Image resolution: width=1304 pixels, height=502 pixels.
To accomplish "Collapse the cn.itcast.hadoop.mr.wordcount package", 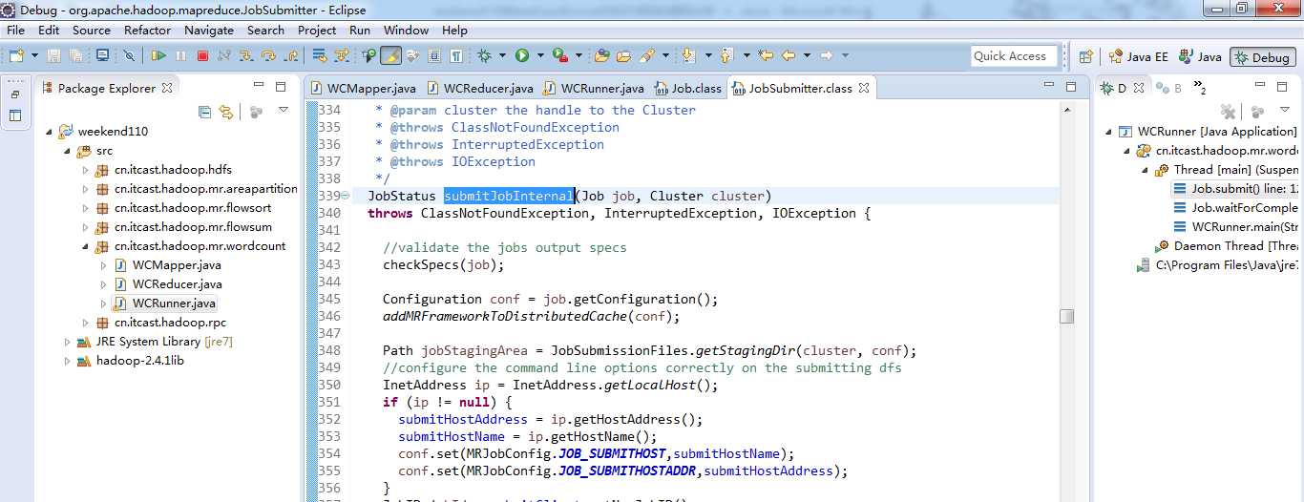I will pos(85,246).
